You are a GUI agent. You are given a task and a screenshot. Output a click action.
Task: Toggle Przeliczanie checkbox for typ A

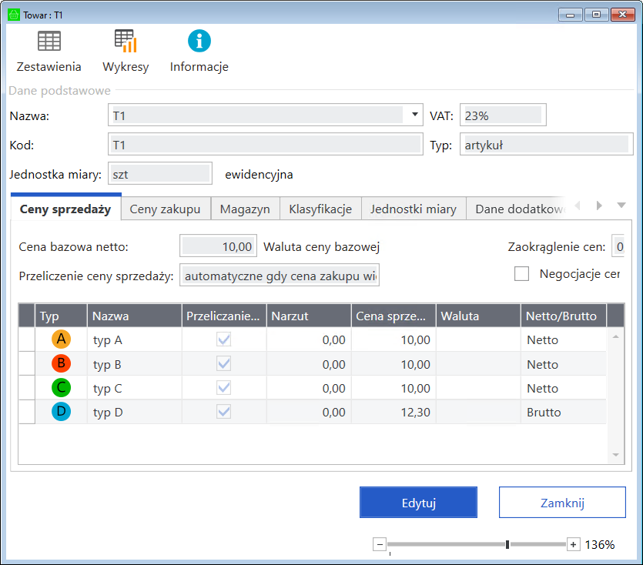point(224,339)
